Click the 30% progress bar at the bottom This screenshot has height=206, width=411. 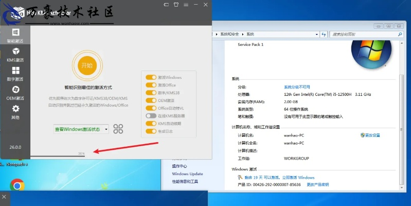(x=58, y=156)
